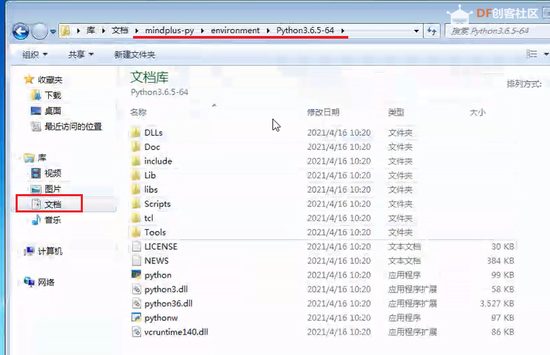Open the recent pages dropdown beside Forward
The width and height of the screenshot is (550, 355).
(x=53, y=32)
